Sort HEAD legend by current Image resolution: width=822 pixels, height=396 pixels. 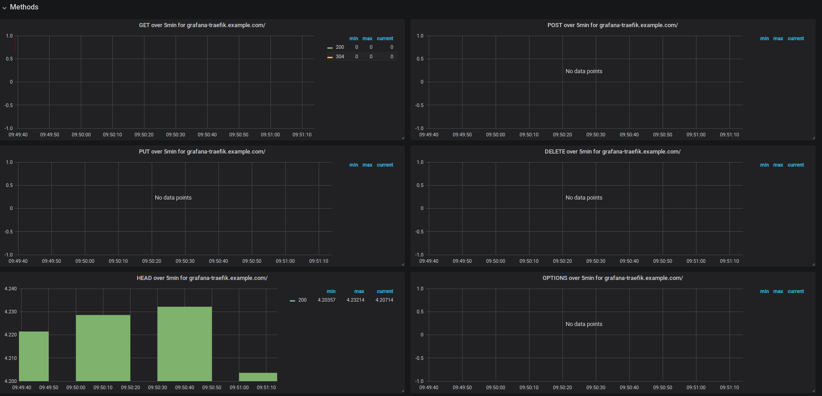click(x=385, y=292)
